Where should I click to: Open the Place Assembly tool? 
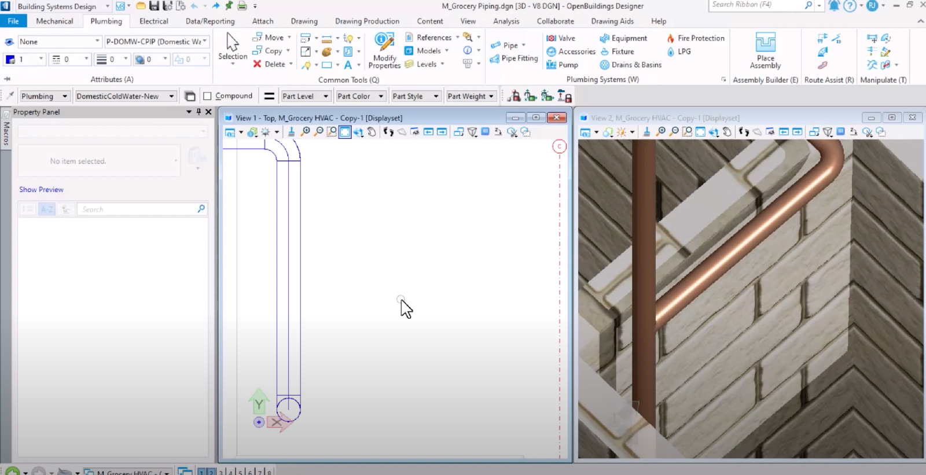[x=765, y=51]
